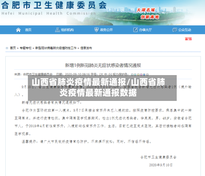Click the 来源 source name in the meta line
The image size is (205, 176).
point(38,74)
